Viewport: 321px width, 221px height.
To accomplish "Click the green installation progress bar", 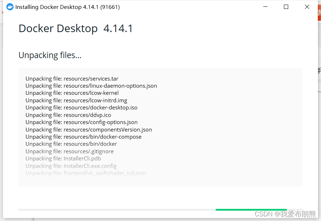I will [251, 210].
